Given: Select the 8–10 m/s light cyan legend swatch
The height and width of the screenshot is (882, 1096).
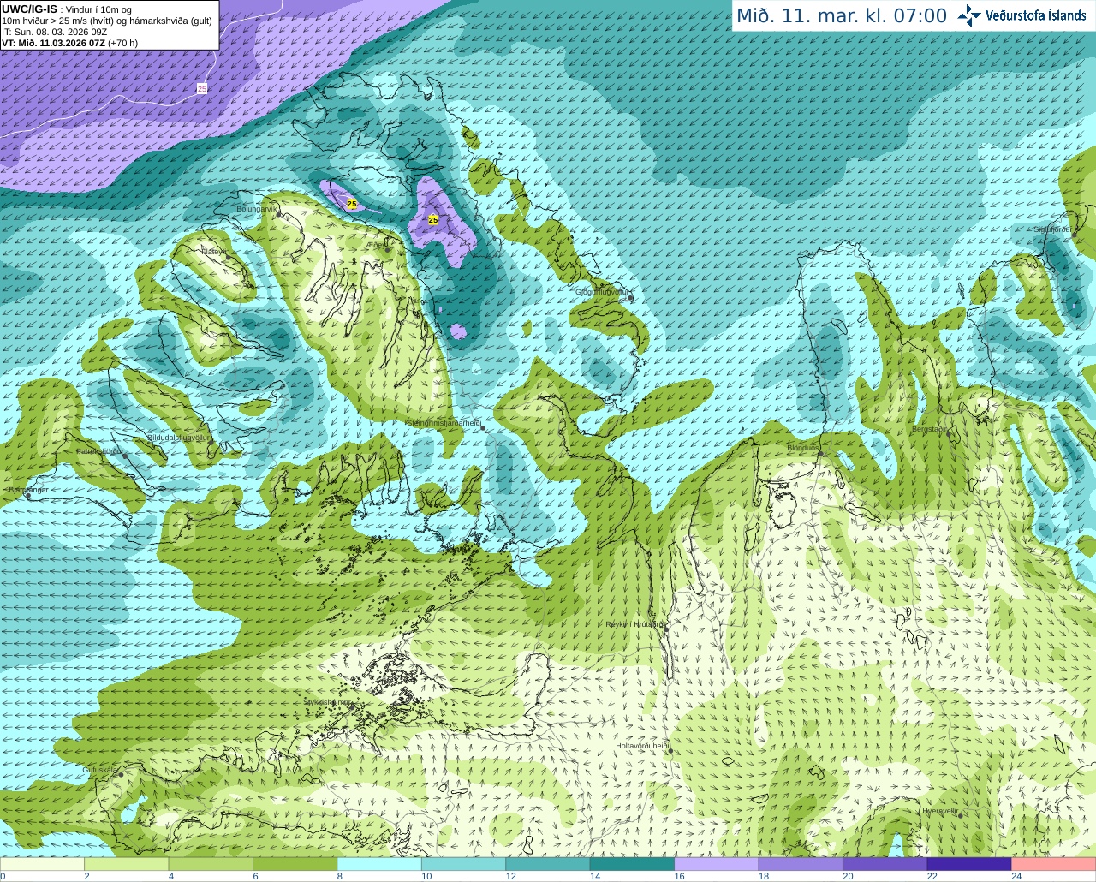Looking at the screenshot, I should [379, 864].
